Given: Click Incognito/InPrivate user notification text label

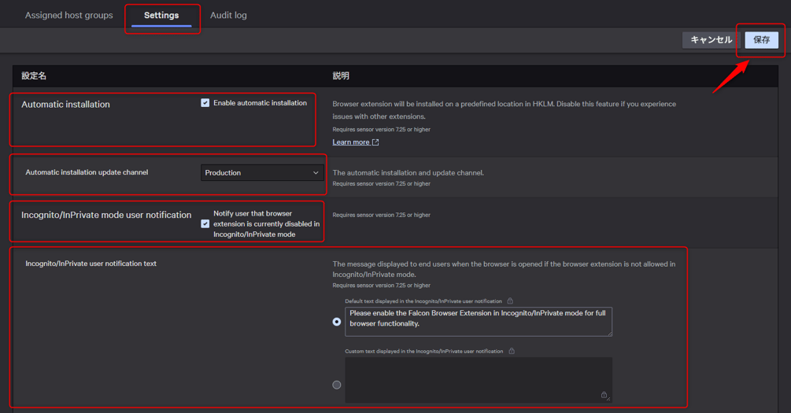Looking at the screenshot, I should (91, 264).
